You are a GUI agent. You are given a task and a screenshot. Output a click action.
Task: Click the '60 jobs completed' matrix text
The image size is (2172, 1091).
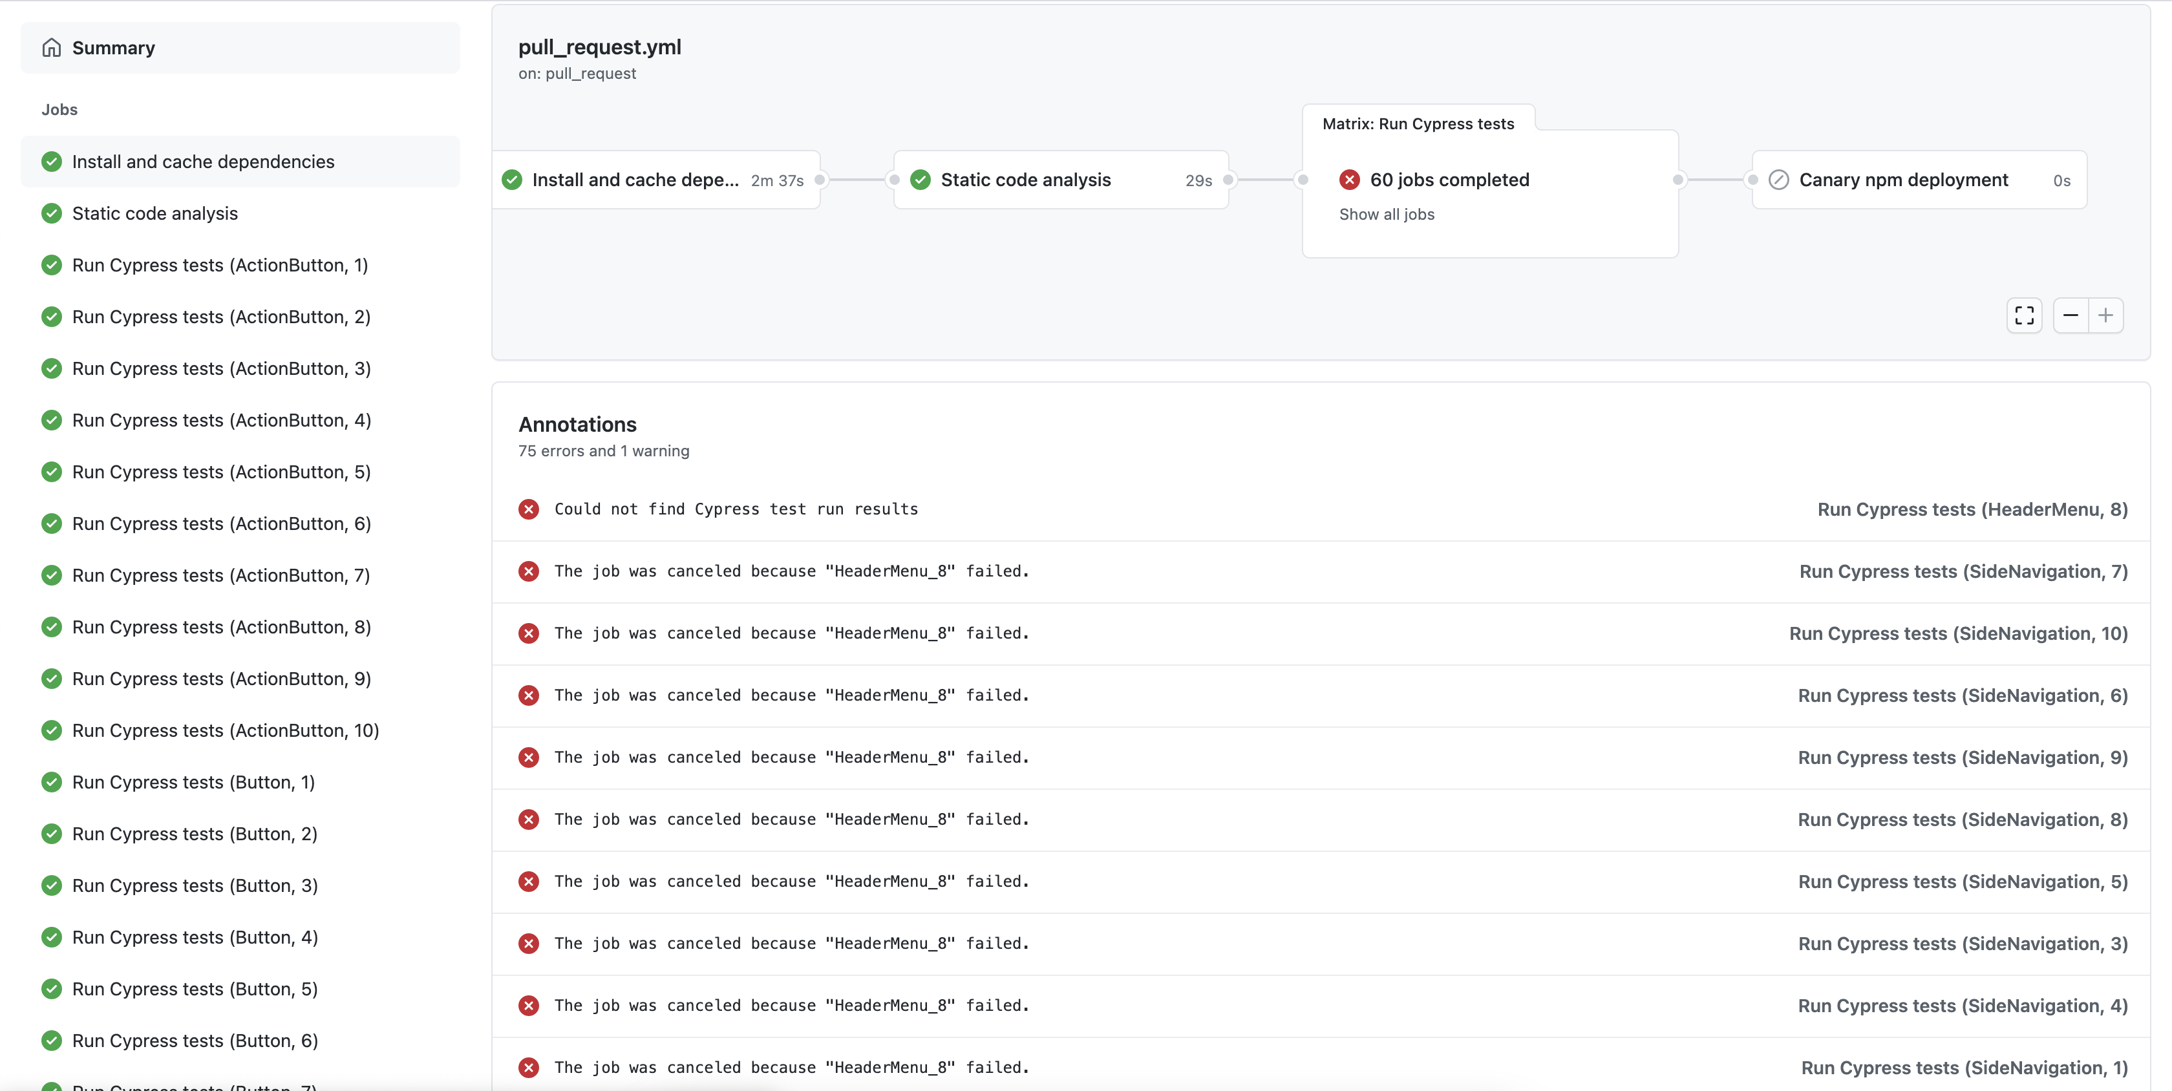(x=1449, y=180)
